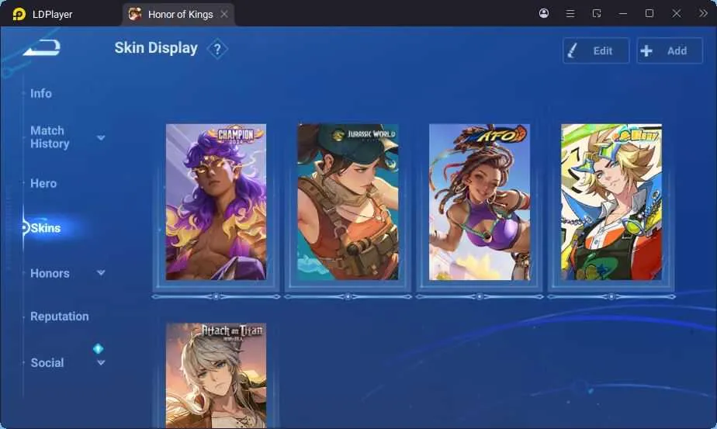Open the Info section in the sidebar

click(40, 93)
